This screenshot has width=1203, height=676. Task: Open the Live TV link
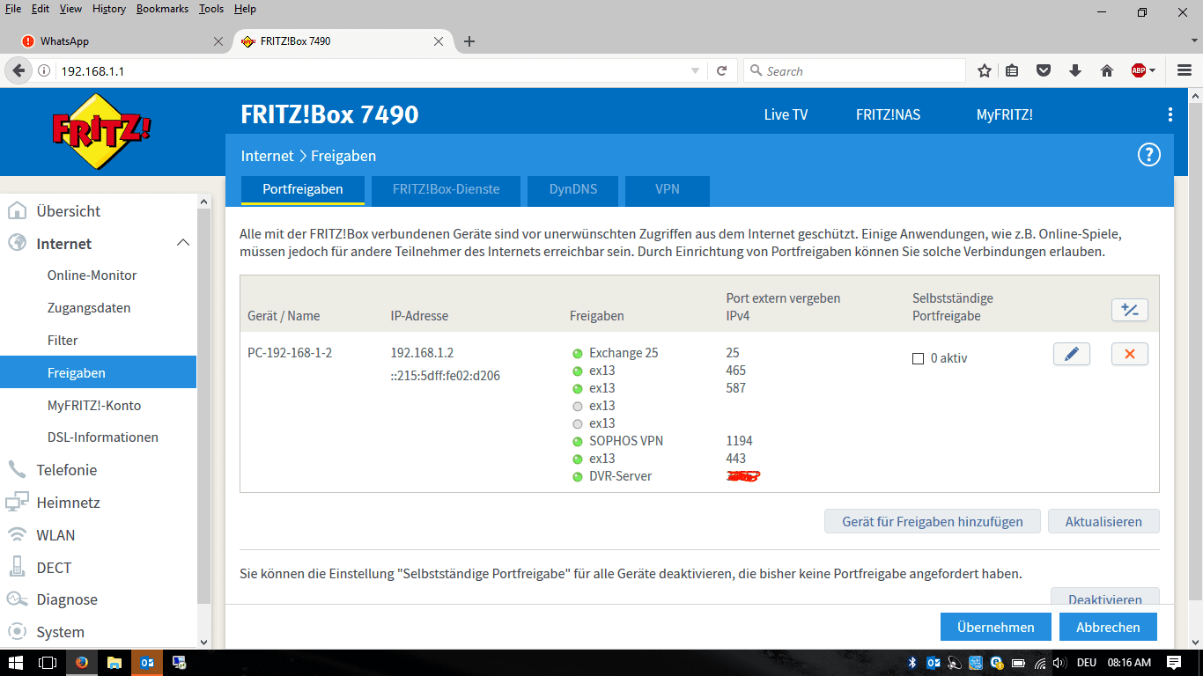coord(786,114)
